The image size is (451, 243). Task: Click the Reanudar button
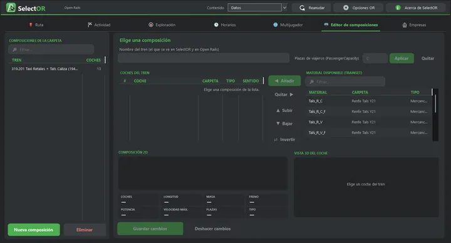click(x=311, y=8)
